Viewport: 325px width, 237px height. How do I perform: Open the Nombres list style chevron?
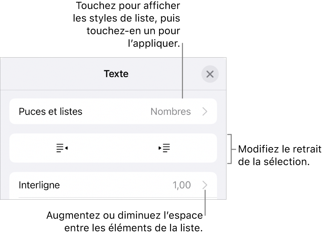pos(205,112)
